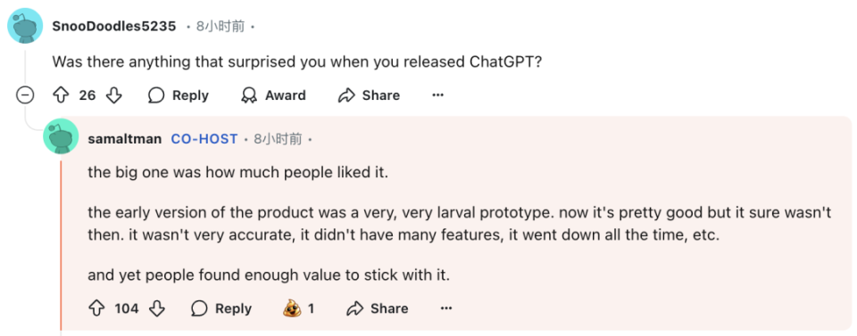
Task: Click the speech bubble icon on the top comment
Action: coord(156,95)
